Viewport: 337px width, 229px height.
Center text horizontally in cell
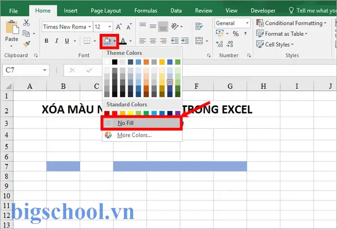pos(153,41)
